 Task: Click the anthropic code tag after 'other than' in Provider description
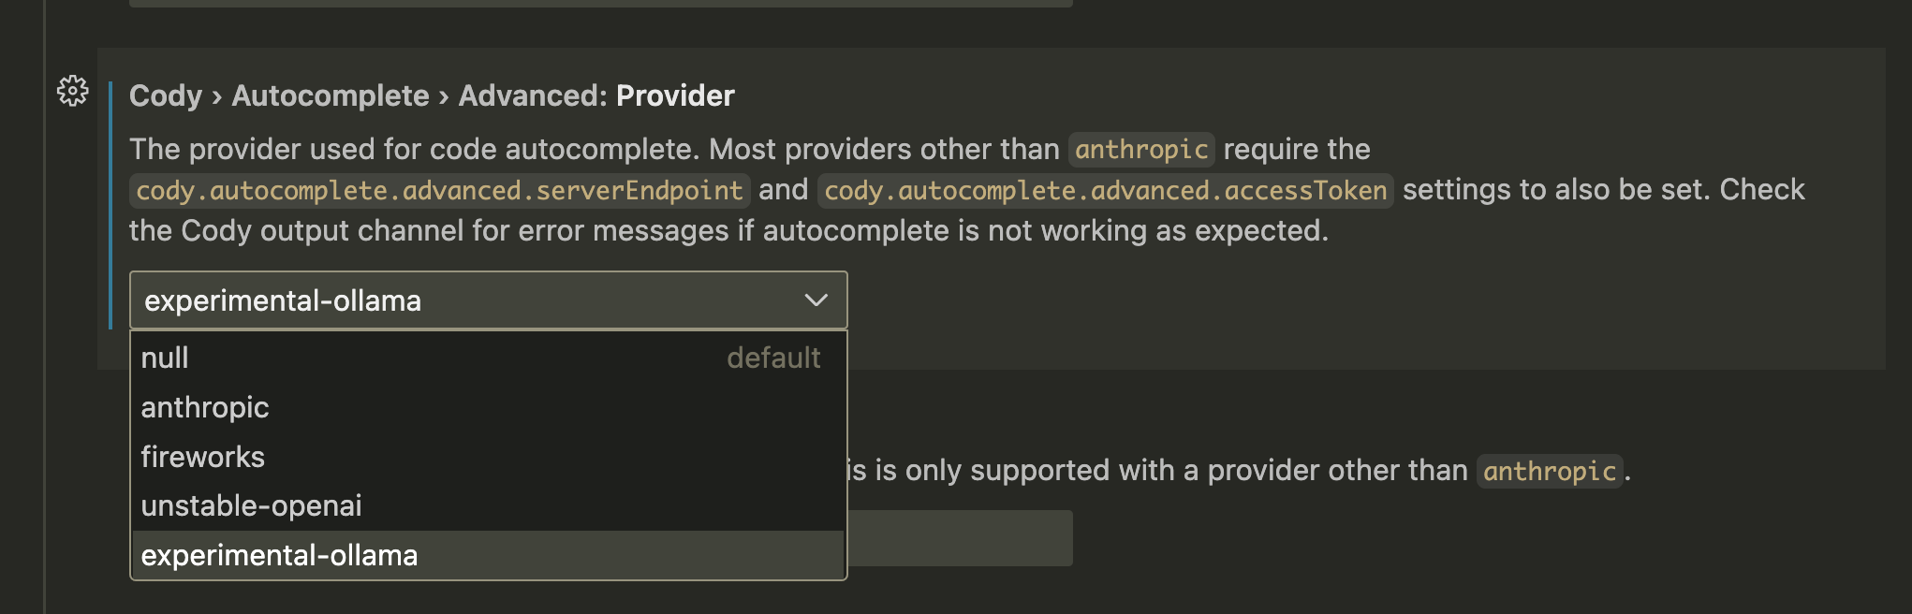(1141, 150)
